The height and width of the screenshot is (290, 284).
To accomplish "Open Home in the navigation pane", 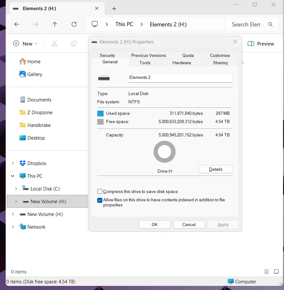I will coord(30,61).
